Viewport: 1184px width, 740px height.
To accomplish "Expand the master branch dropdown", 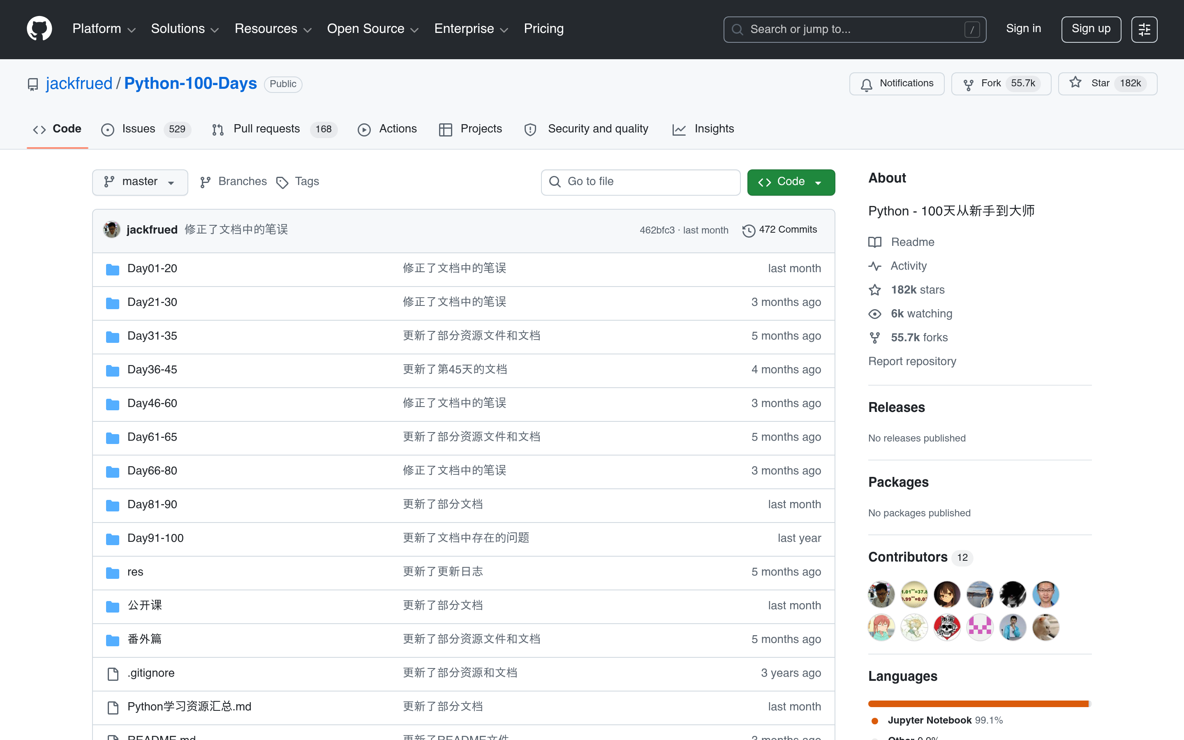I will tap(140, 183).
